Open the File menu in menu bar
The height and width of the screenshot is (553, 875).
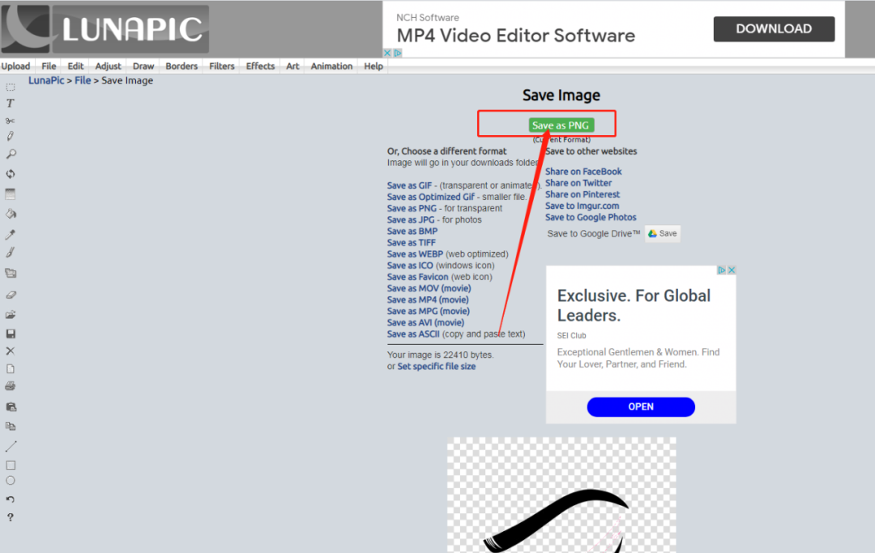[x=49, y=66]
